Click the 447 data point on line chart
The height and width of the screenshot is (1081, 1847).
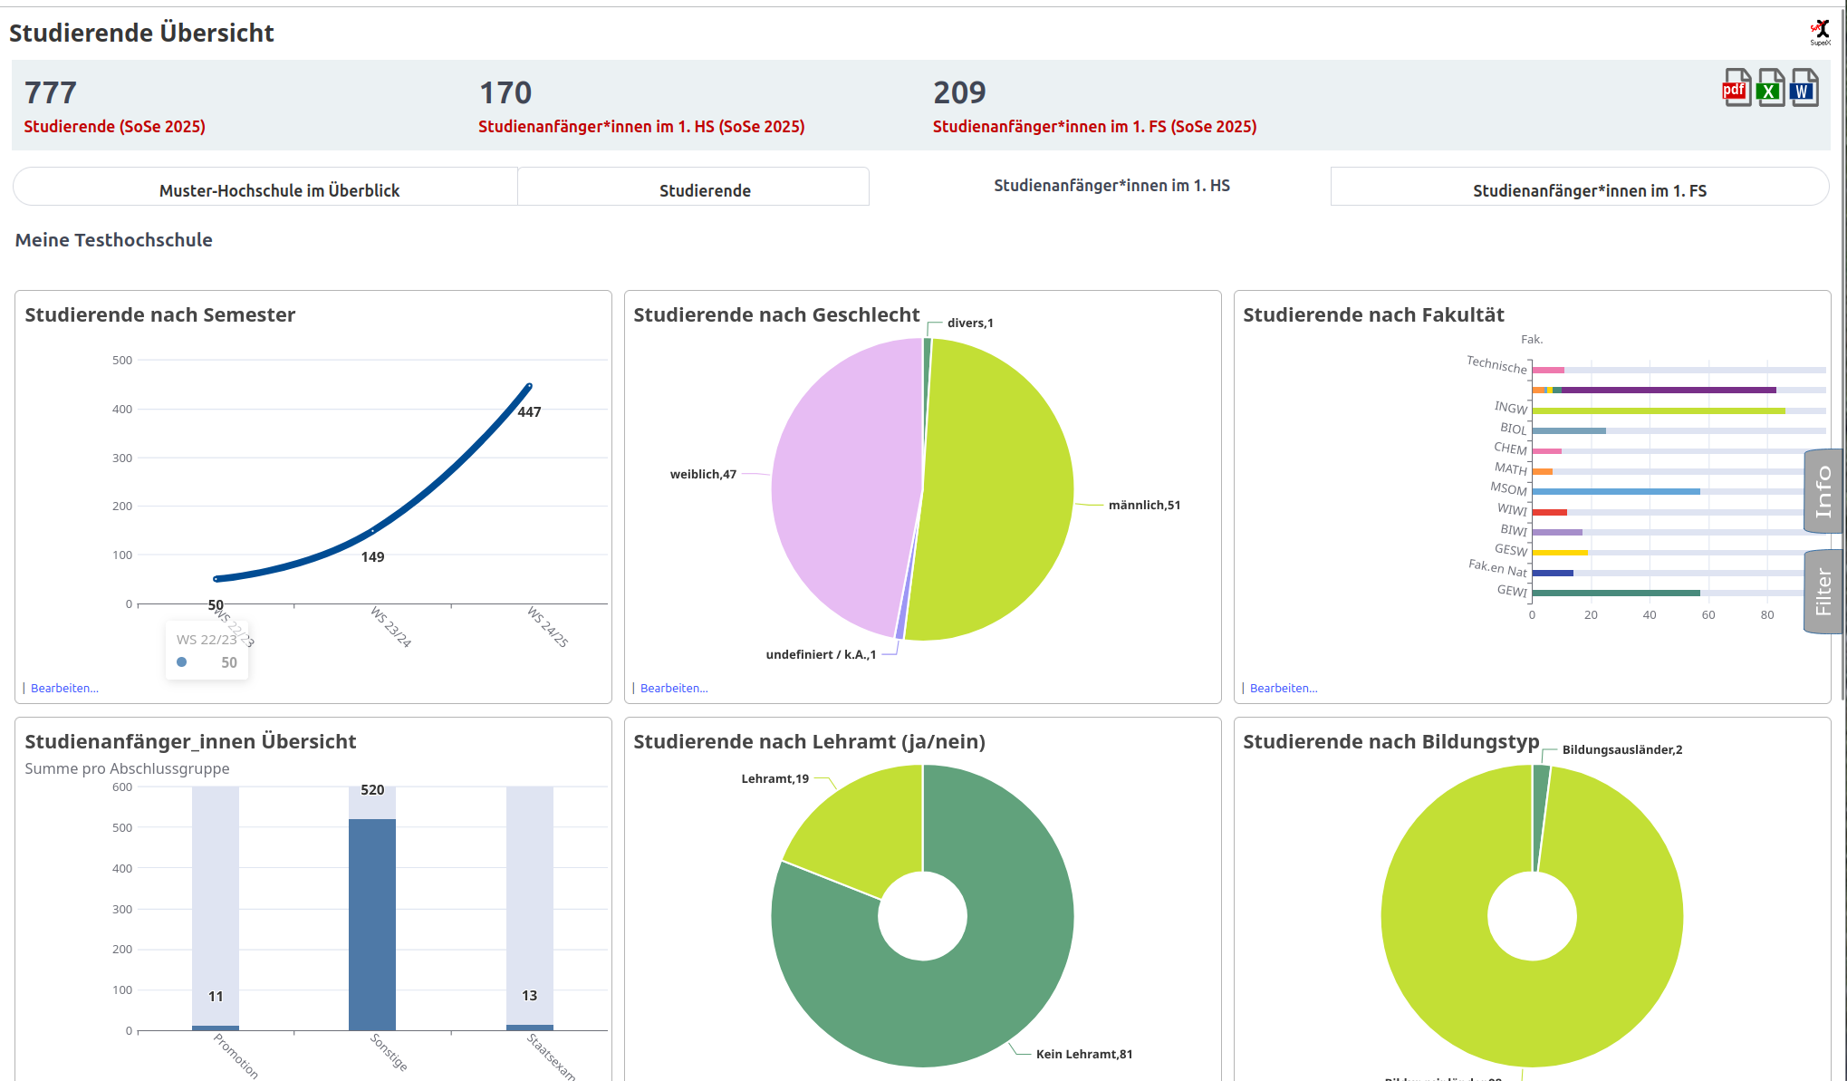coord(529,387)
